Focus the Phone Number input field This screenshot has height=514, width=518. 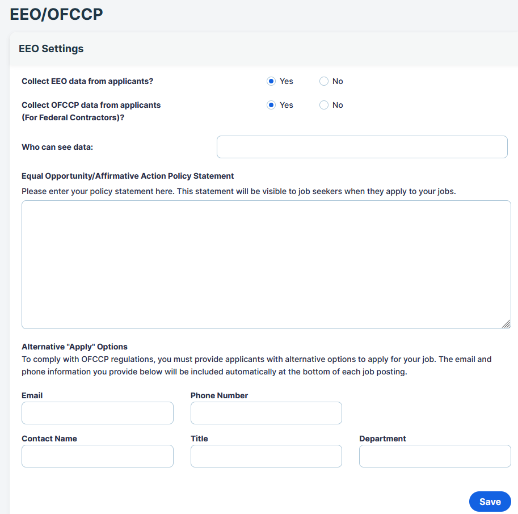click(x=266, y=413)
